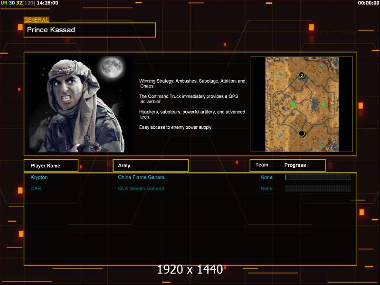Viewport: 380px width, 285px height.
Task: Click CAR's loading progress bar
Action: [x=318, y=189]
